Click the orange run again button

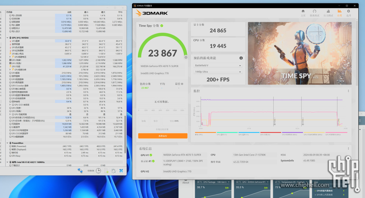coord(163,136)
